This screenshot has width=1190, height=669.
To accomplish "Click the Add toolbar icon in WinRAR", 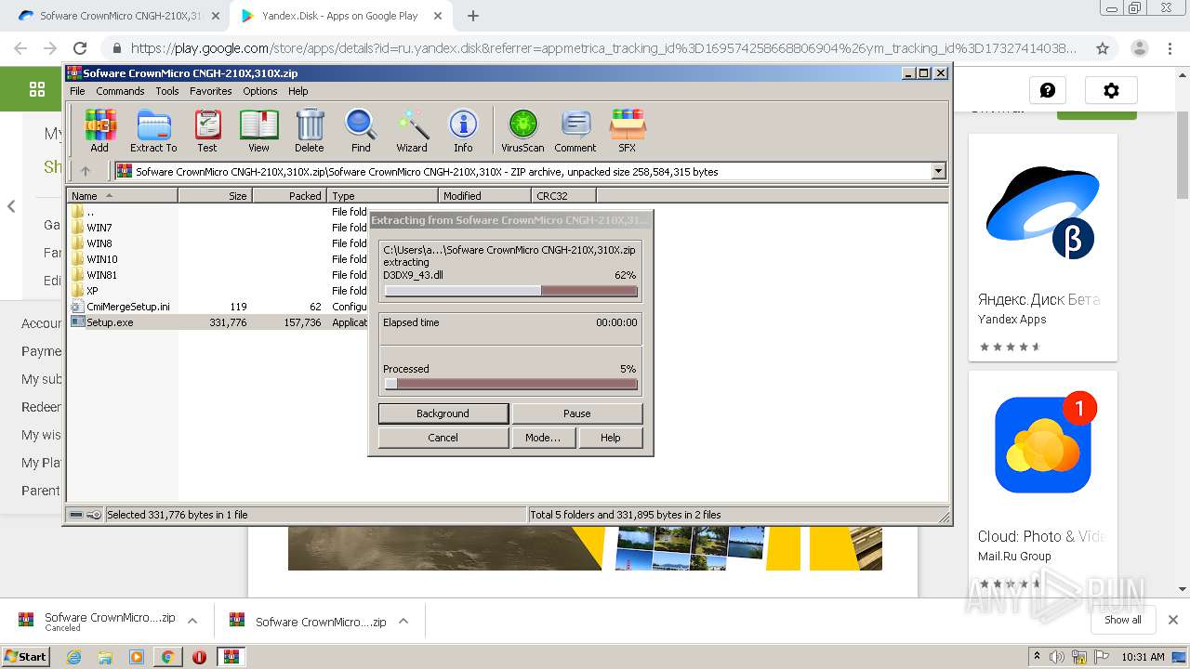I will (x=99, y=130).
